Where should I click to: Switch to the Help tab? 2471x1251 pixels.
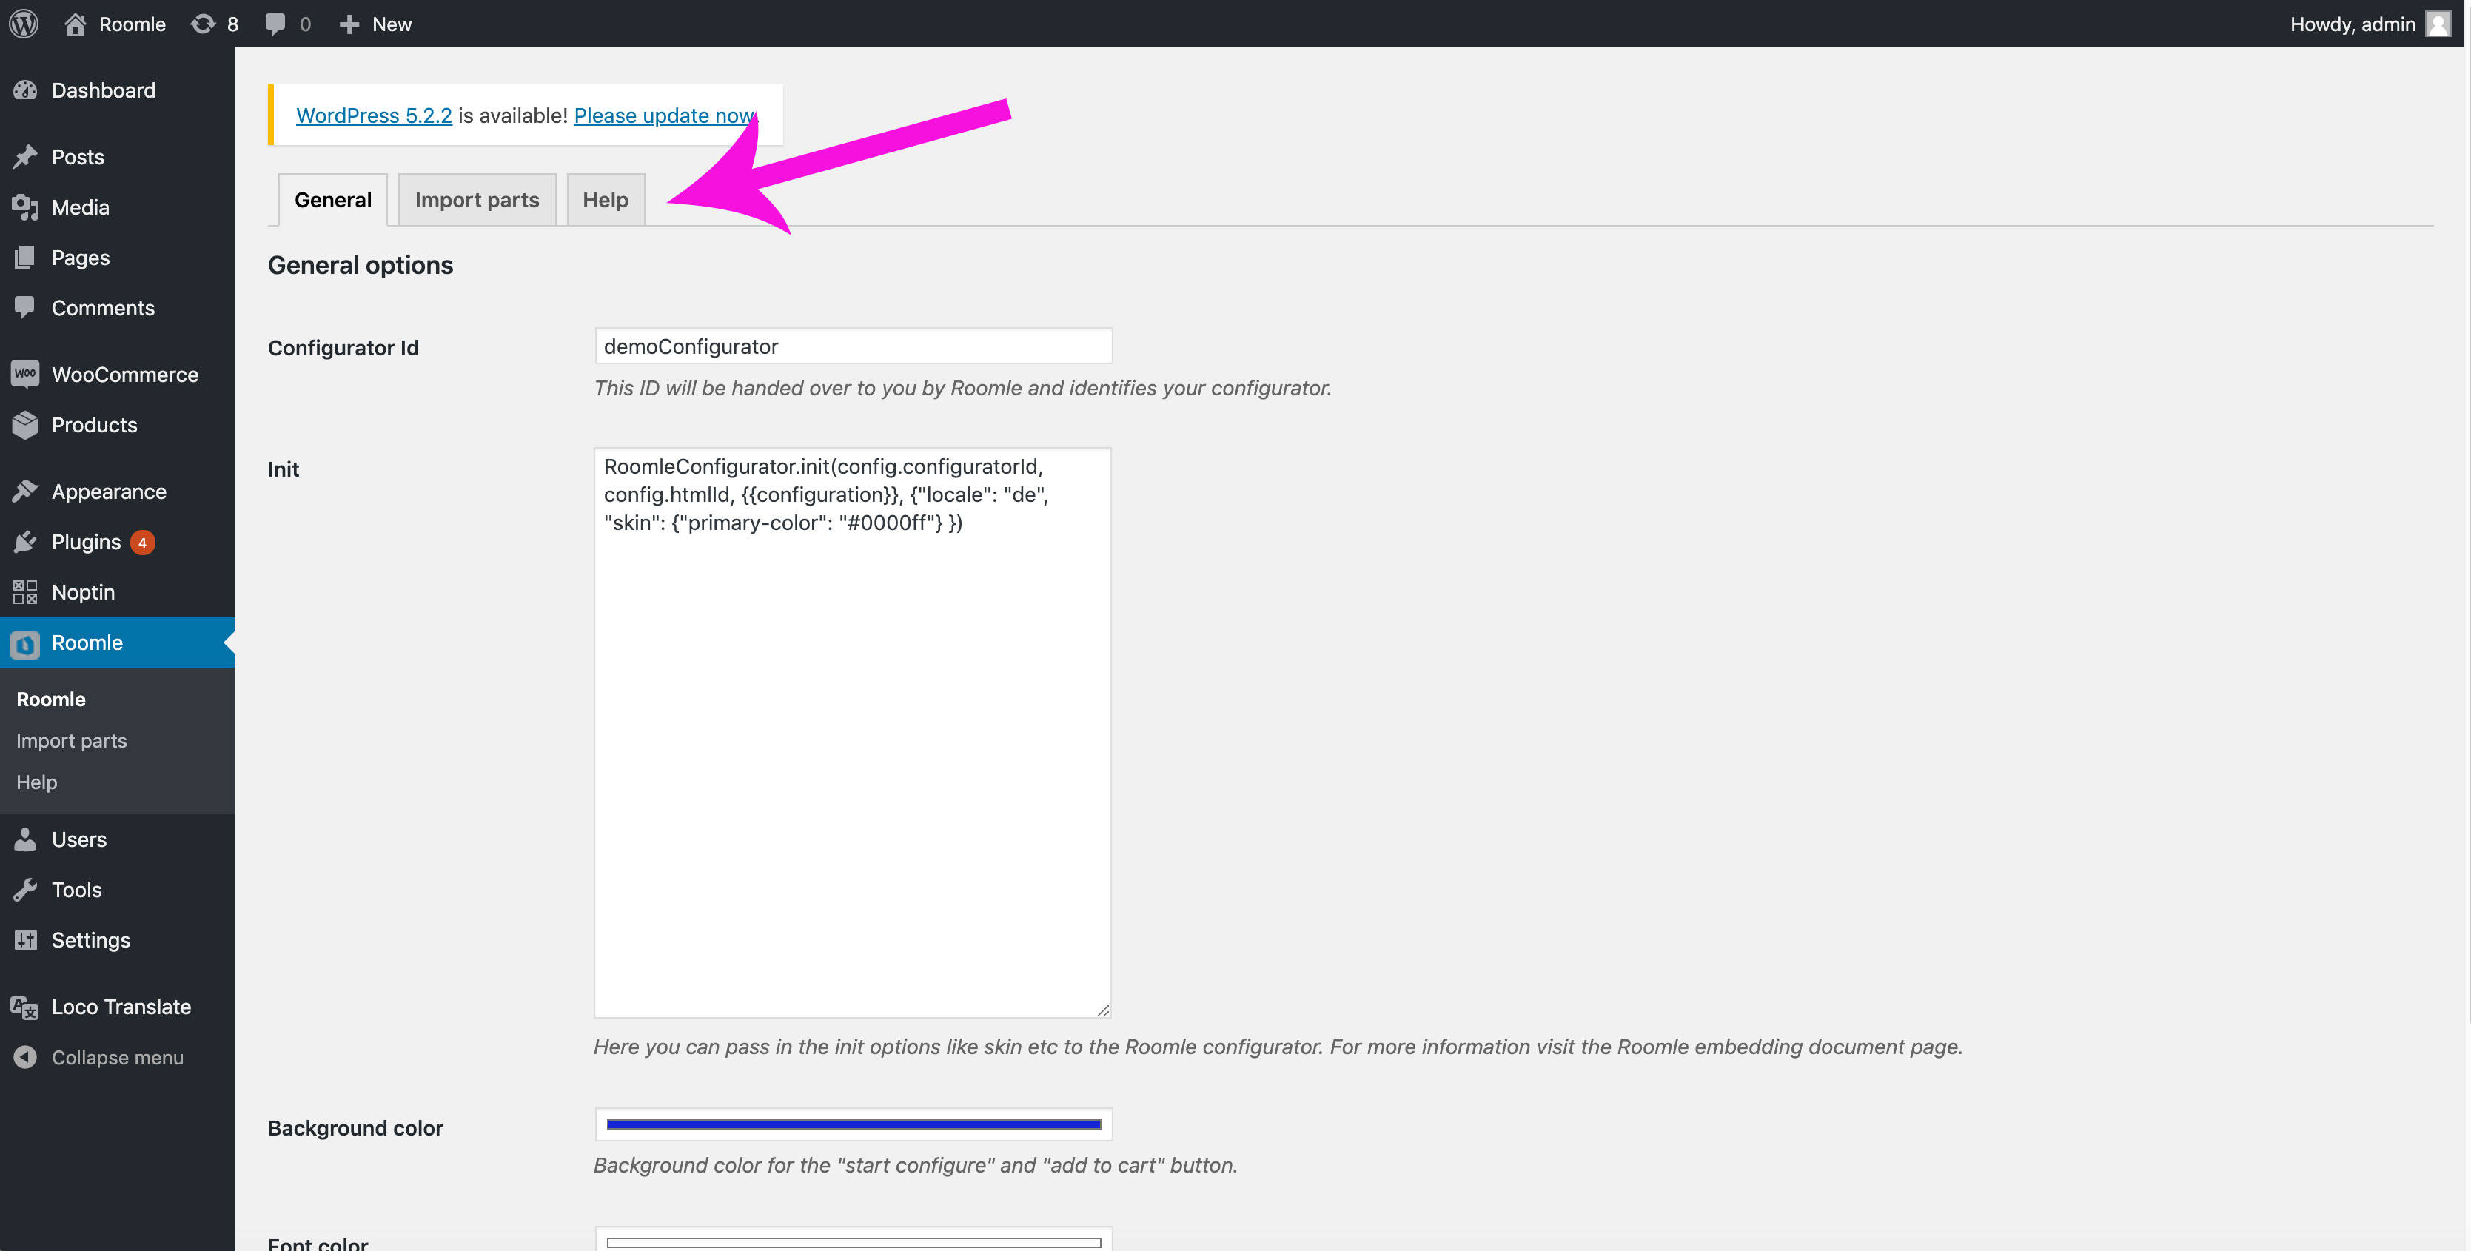click(606, 200)
